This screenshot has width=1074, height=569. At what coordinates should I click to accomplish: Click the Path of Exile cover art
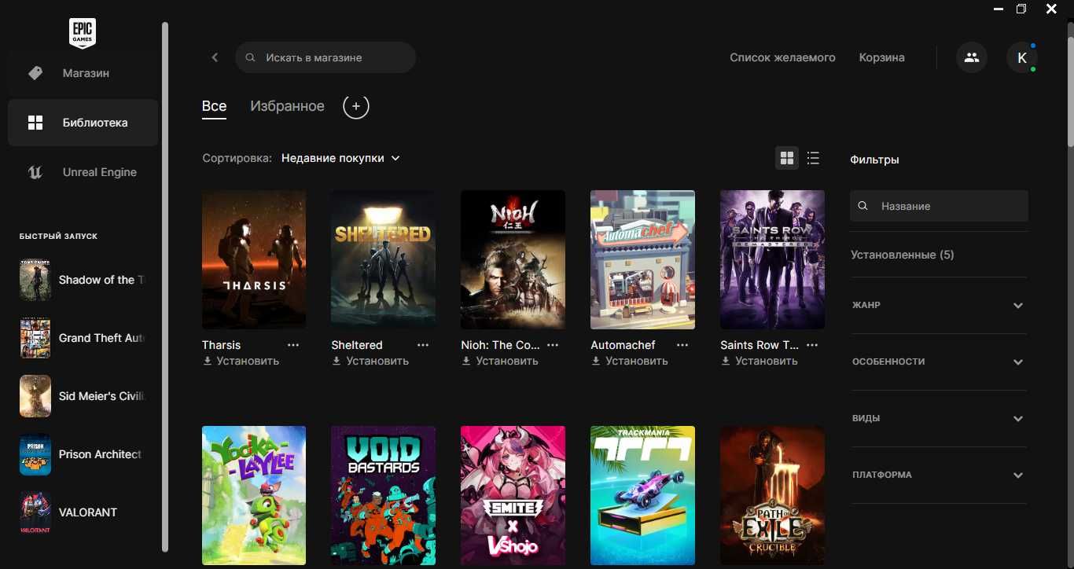pyautogui.click(x=772, y=495)
